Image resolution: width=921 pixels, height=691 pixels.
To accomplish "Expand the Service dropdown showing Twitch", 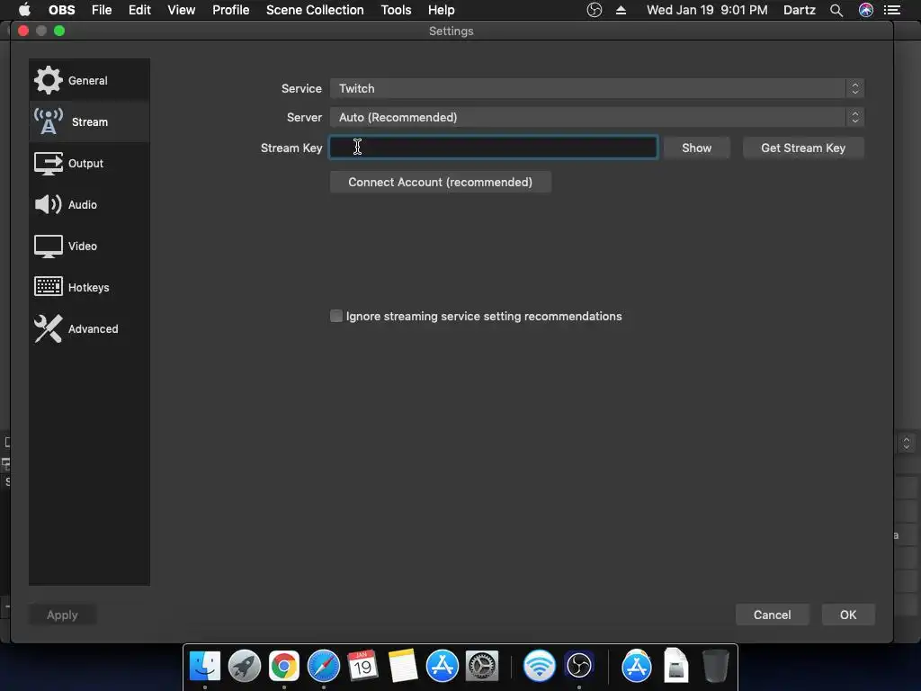I will point(597,88).
